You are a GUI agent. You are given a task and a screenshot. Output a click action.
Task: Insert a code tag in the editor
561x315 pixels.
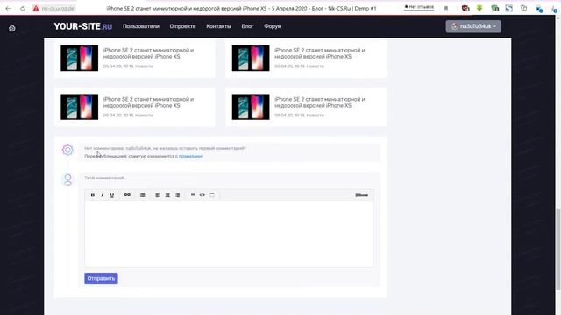tap(202, 195)
